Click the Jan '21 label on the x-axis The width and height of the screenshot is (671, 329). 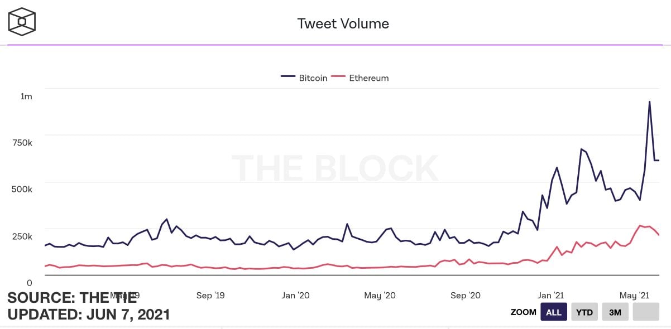pyautogui.click(x=550, y=296)
